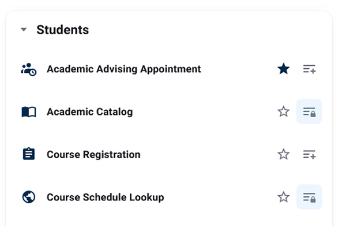The width and height of the screenshot is (346, 231).
Task: Click the Academic Advising Appointment people-clock icon
Action: click(x=28, y=69)
